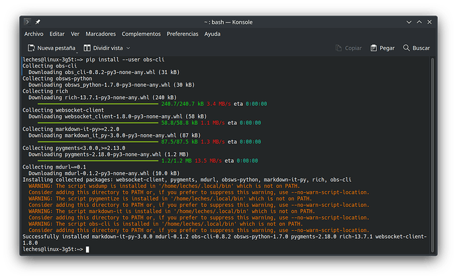Click the websocket-client download progress bar
Viewport: 457px width, 279px height.
pyautogui.click(x=98, y=123)
